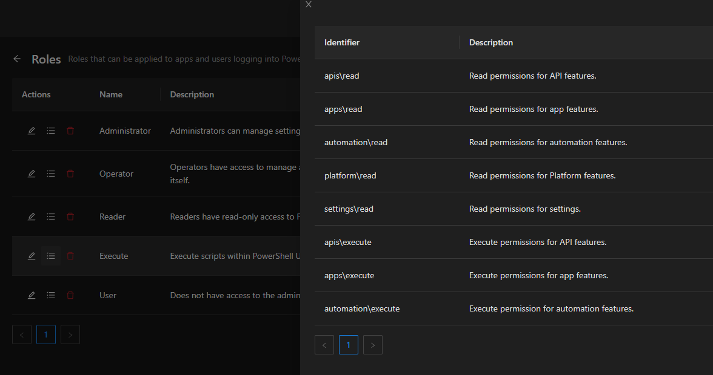The image size is (713, 375).
Task: Go back using the Roles arrow
Action: point(17,59)
